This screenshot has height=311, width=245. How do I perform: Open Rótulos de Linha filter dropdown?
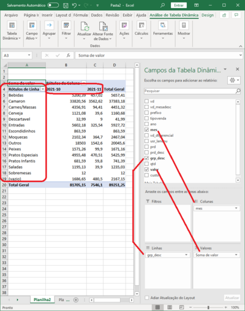point(43,90)
